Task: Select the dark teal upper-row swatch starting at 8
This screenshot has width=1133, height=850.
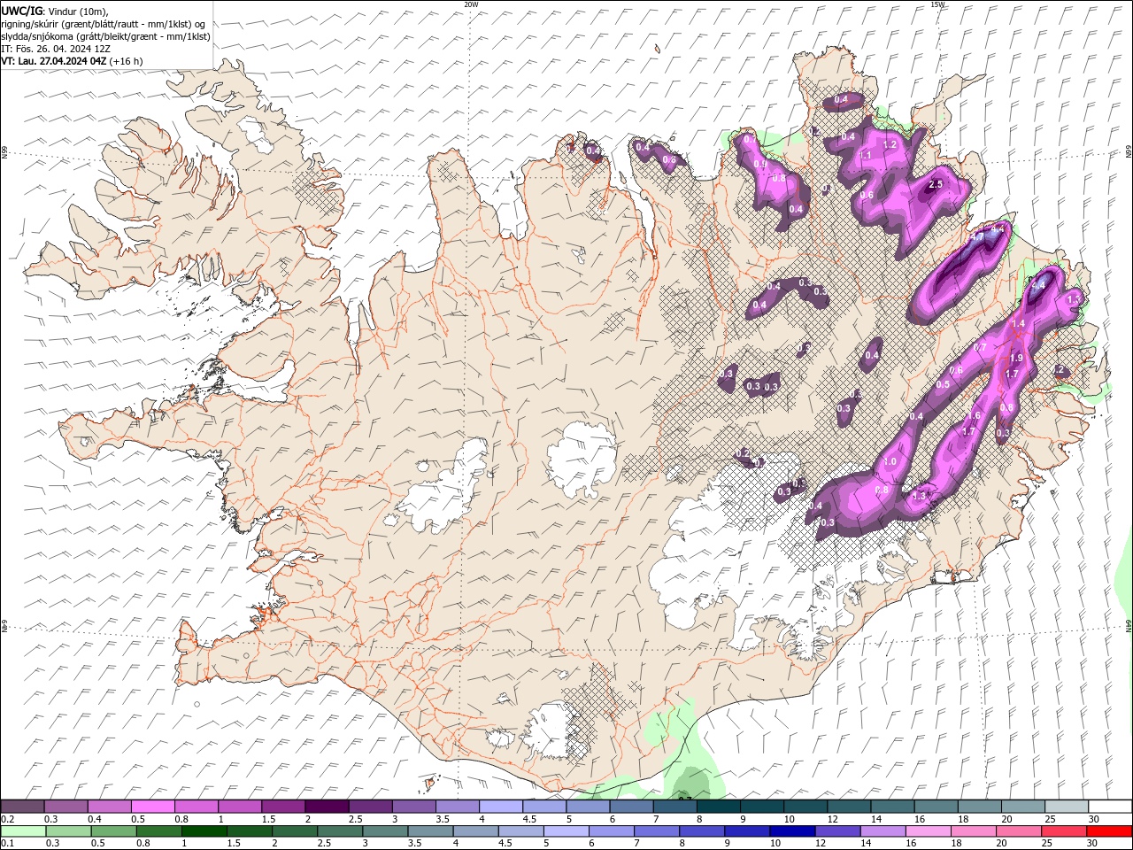Action: (x=718, y=807)
